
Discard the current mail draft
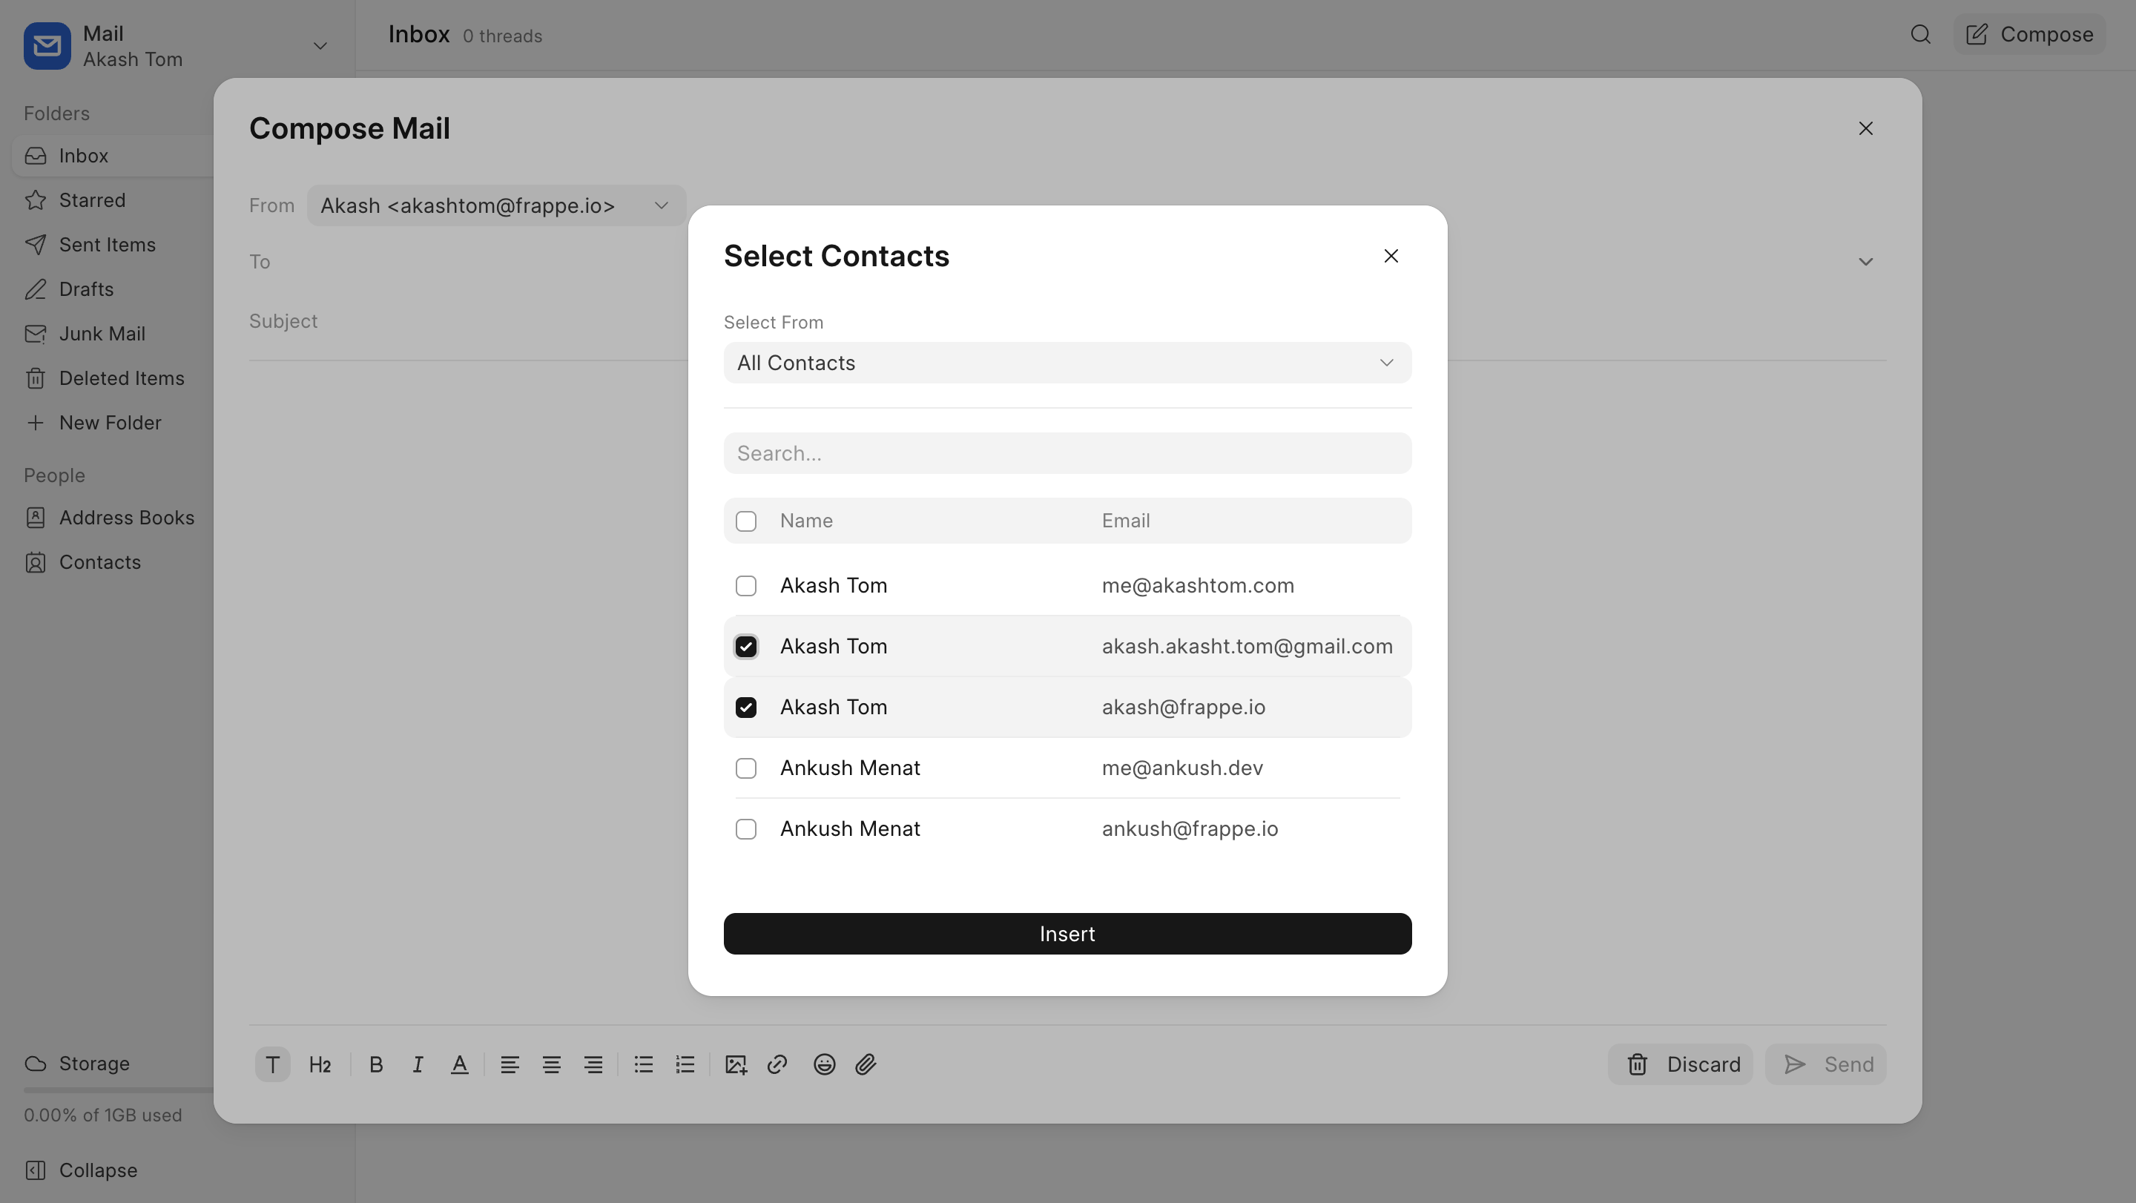pos(1681,1064)
